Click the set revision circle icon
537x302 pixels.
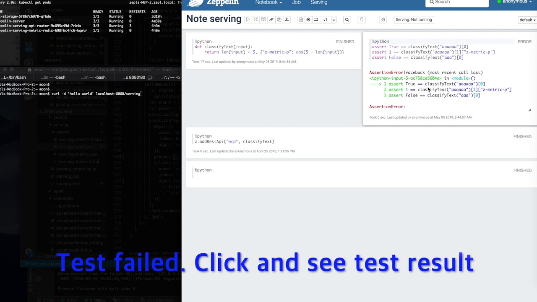pos(308,20)
